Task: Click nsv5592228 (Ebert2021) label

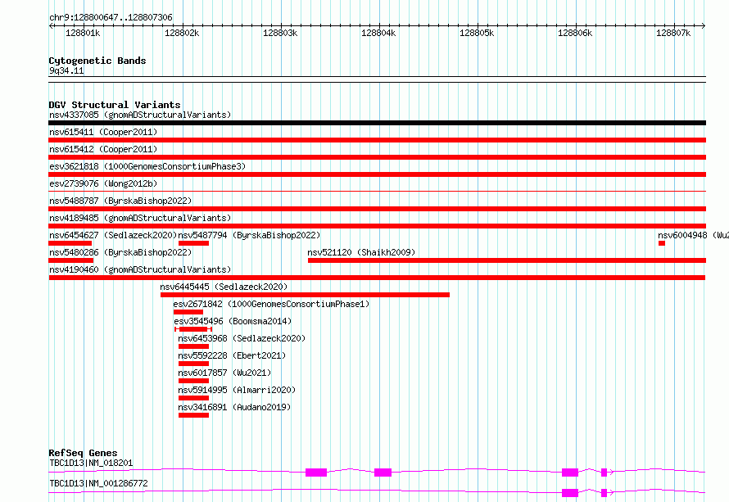Action: 232,355
